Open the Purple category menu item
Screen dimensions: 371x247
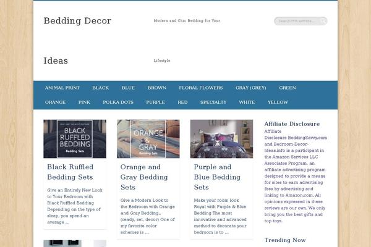point(155,102)
